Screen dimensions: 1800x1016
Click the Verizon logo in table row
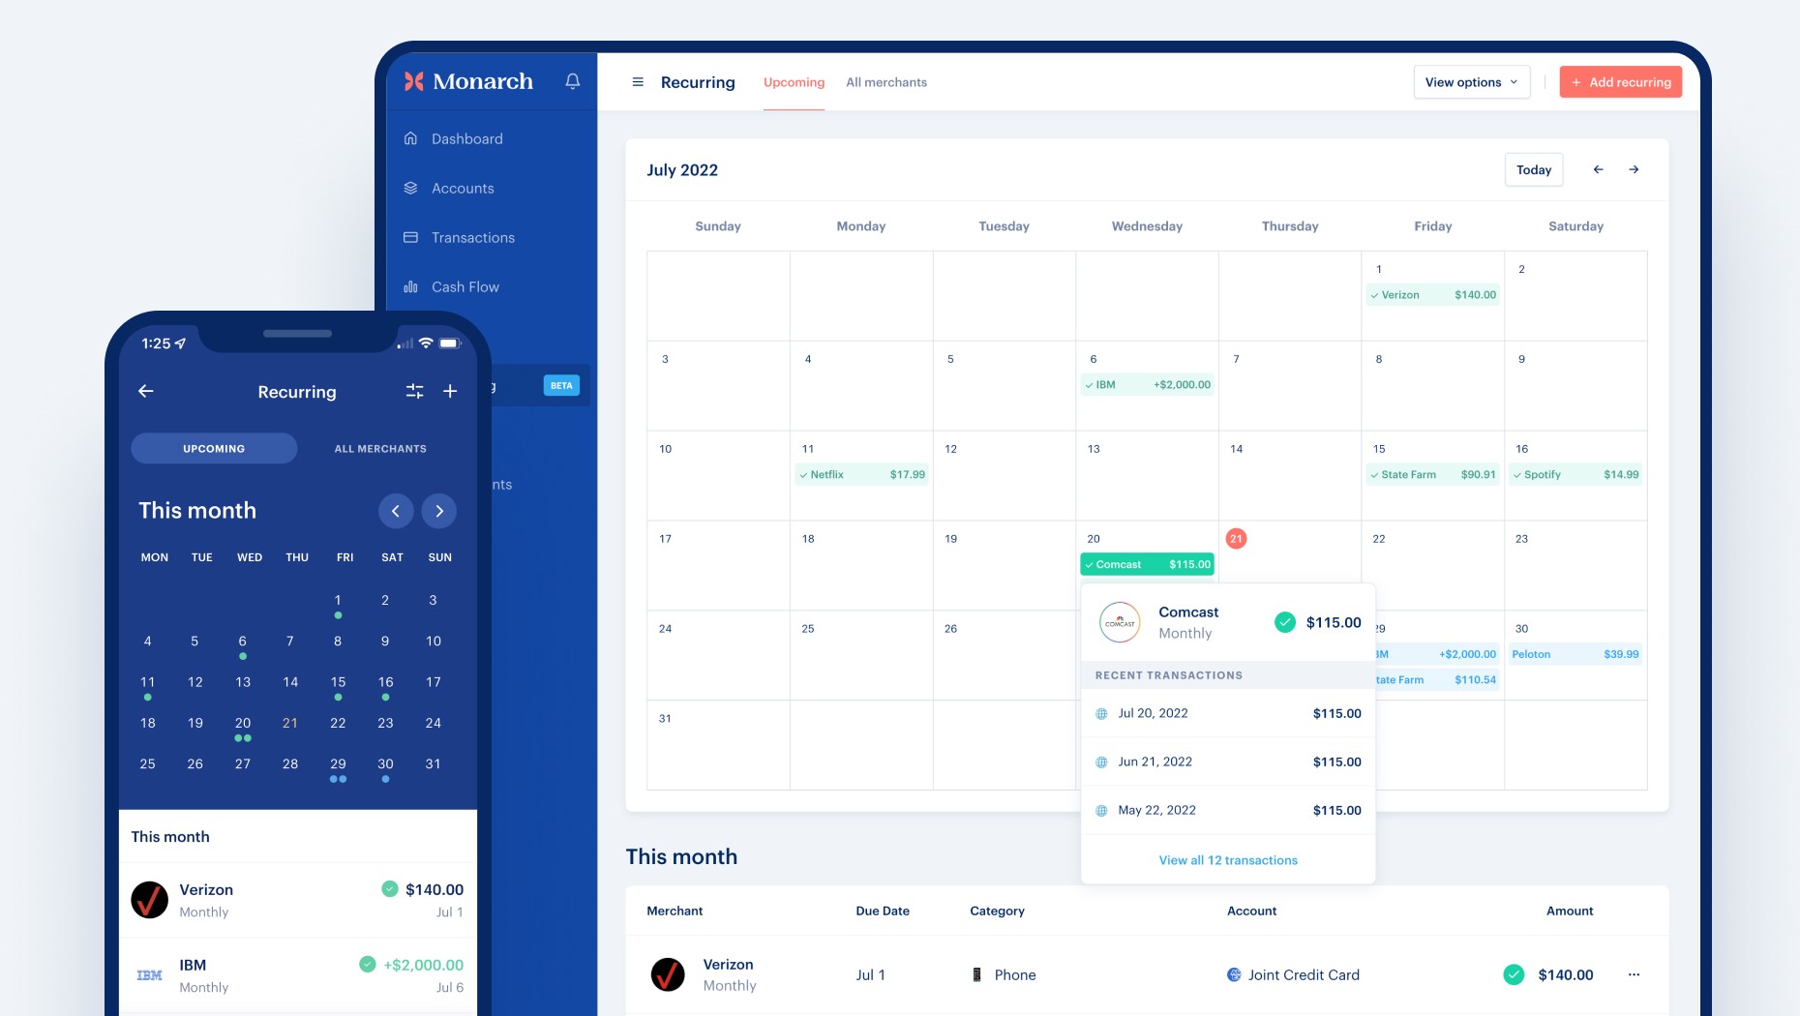(x=668, y=974)
